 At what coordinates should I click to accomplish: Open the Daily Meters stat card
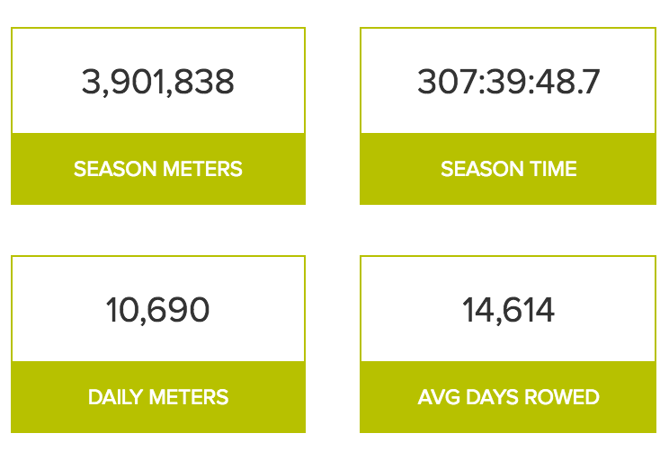(158, 344)
